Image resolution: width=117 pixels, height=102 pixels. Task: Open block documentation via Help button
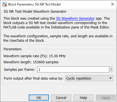click(83, 98)
